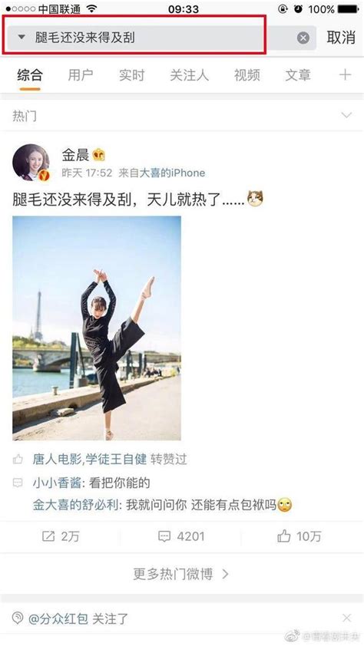Image resolution: width=364 pixels, height=646 pixels.
Task: Open 金晨's profile avatar
Action: (31, 163)
